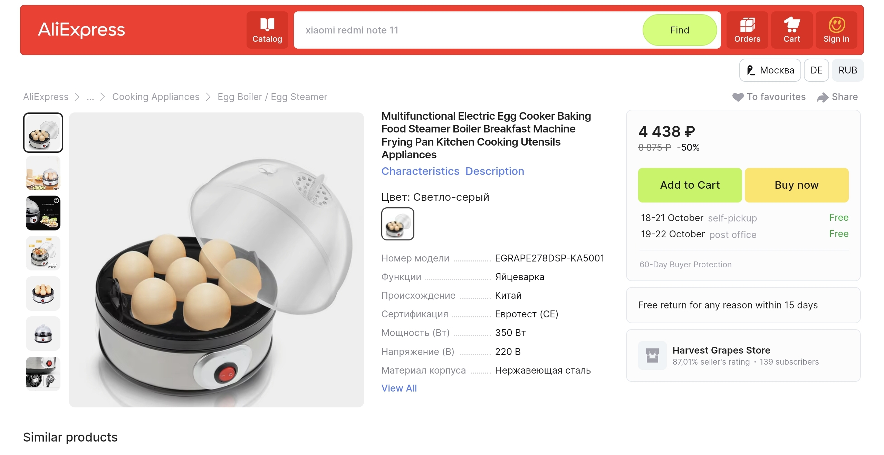Open the RUB currency selector
884x455 pixels.
point(847,70)
